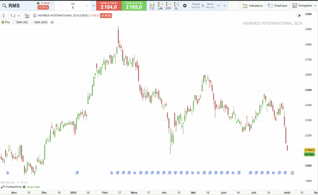Expand the Enregistrer dropdown arrow
This screenshot has height=195, width=318.
316,6
